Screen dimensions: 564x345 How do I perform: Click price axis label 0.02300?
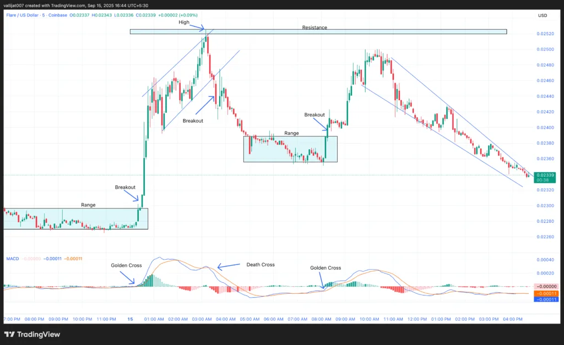tap(545, 206)
